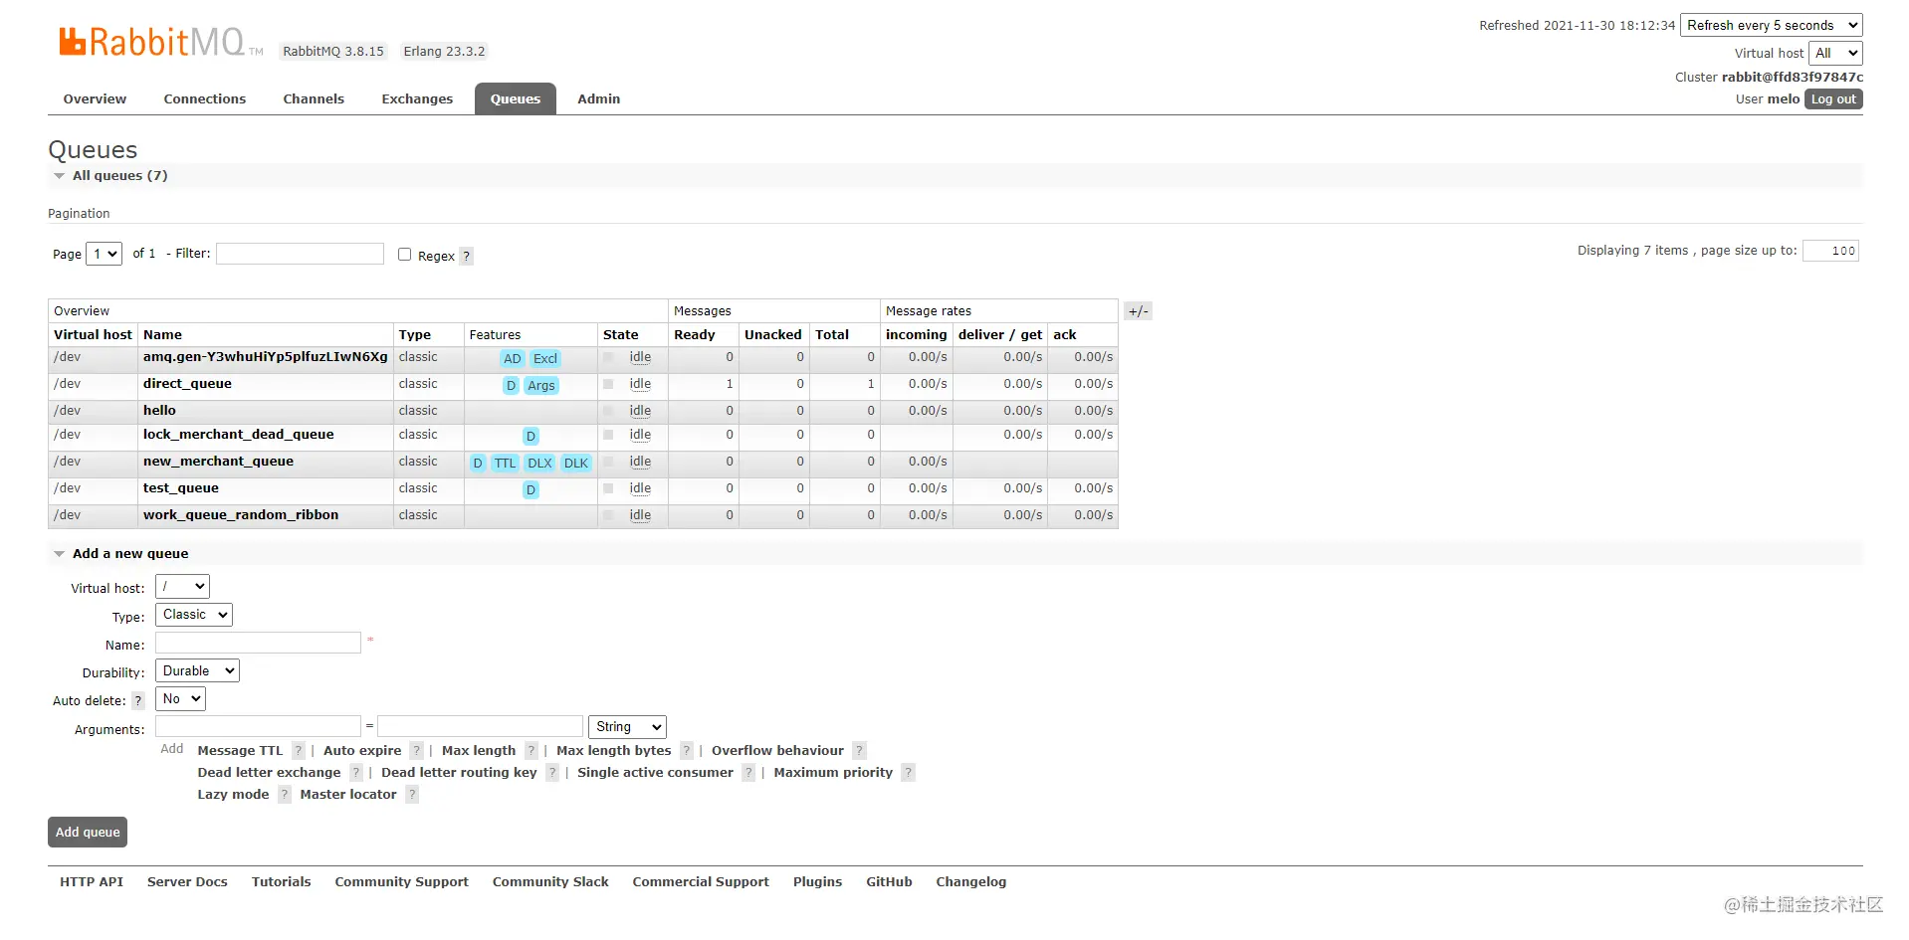Viewport: 1909px width, 940px height.
Task: Open the Community Slack footer link
Action: pyautogui.click(x=550, y=882)
